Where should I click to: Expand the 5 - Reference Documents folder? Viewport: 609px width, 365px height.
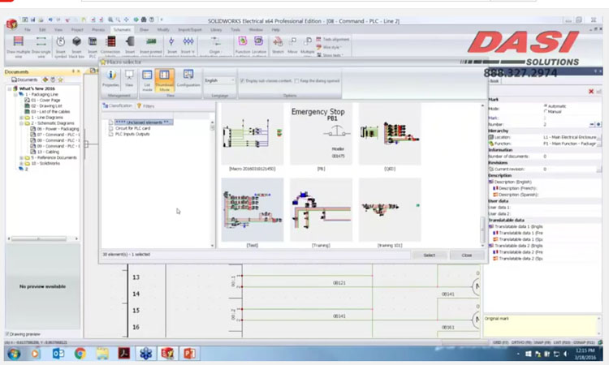pyautogui.click(x=21, y=157)
